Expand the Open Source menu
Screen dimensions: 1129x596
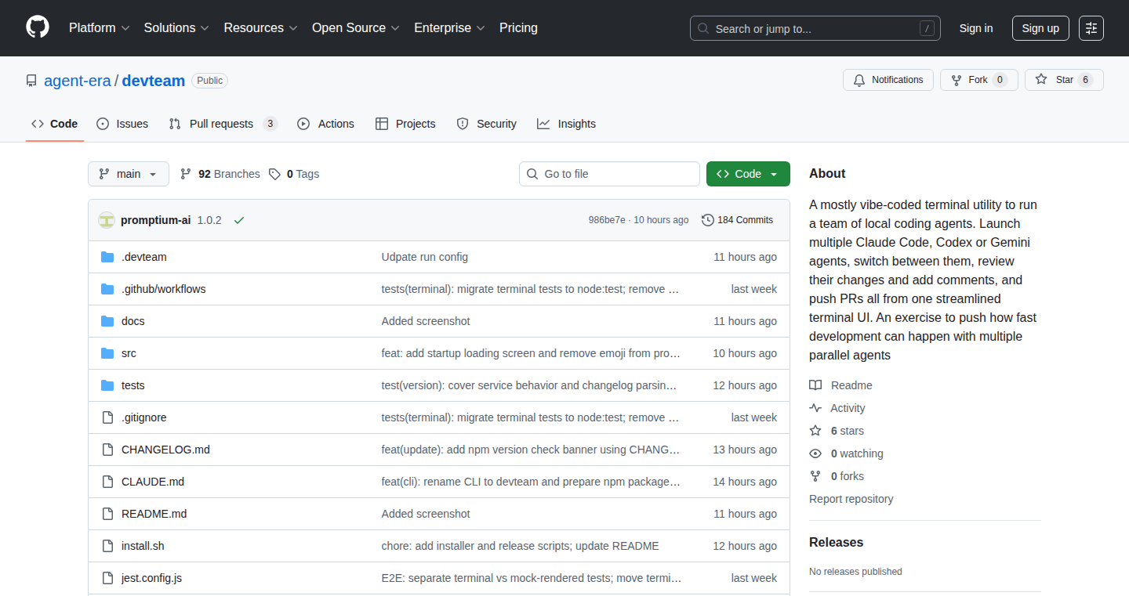[356, 27]
